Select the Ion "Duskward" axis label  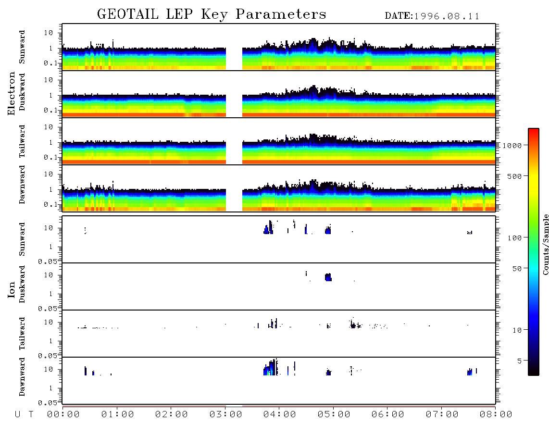22,285
